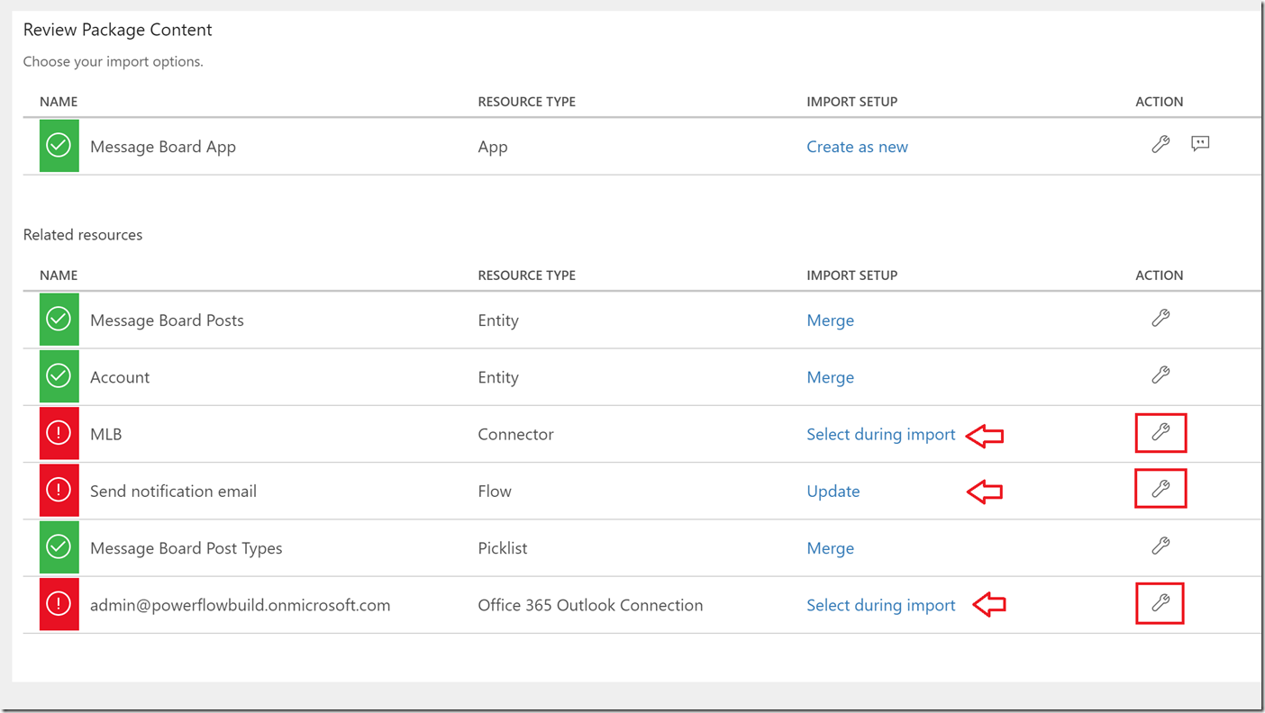Click the NAME column header in Related resources
This screenshot has width=1265, height=713.
coord(58,275)
